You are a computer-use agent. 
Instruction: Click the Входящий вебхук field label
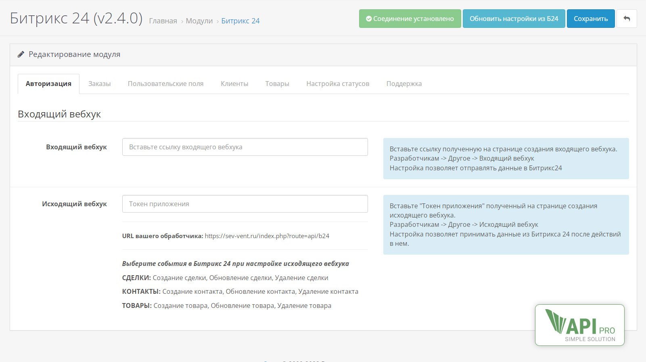pos(76,147)
